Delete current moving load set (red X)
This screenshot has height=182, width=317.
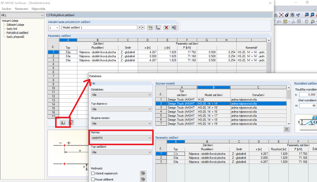tap(166, 27)
